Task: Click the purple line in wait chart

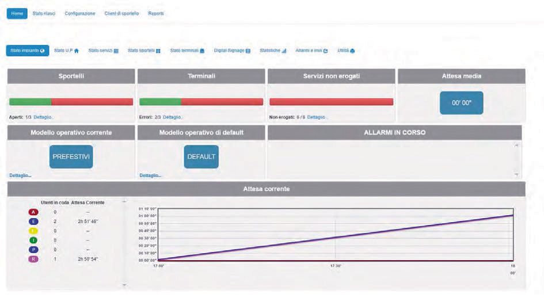Action: tap(336, 238)
